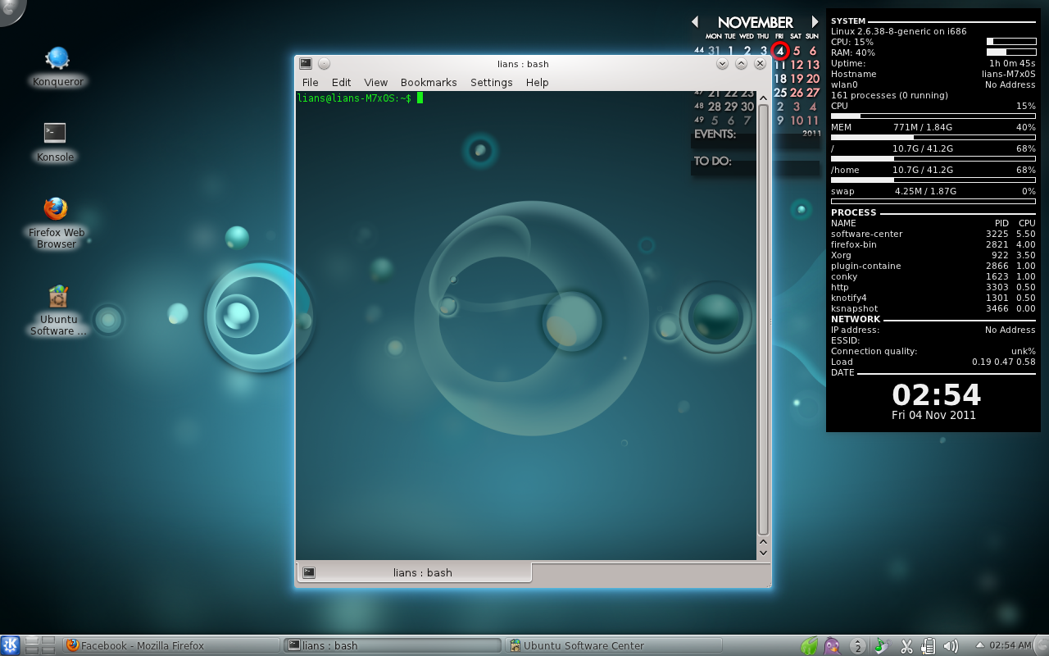The image size is (1049, 656).
Task: Launch the Konsole desktop shortcut
Action: (x=55, y=140)
